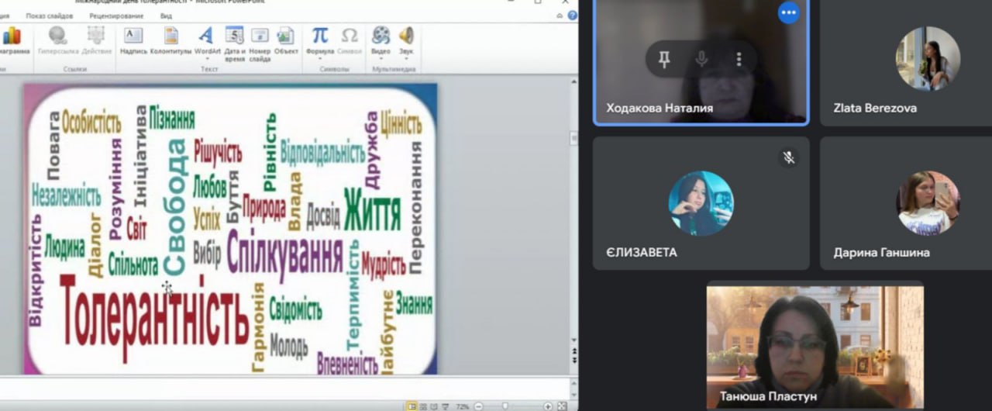Click the Объект insert icon
Screen dimensions: 992x411
tap(286, 40)
